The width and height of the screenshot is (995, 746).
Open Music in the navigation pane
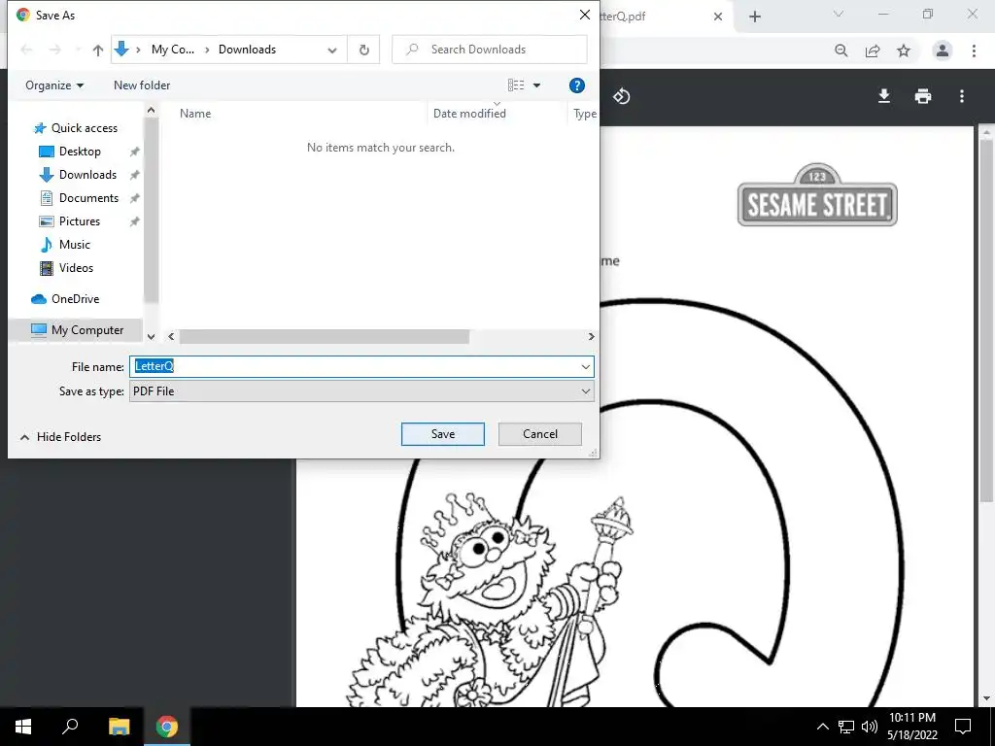(x=74, y=244)
